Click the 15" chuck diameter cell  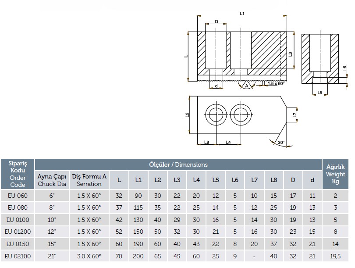(52, 243)
